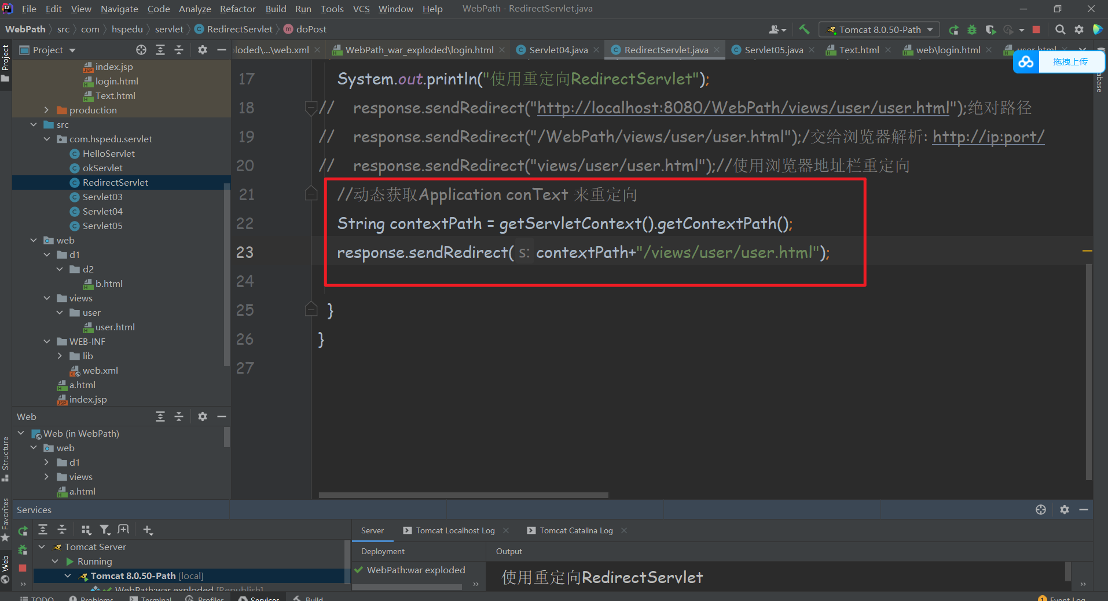Collapse Tomcat Server node in Services
Screen dimensions: 1108x601
(x=42, y=547)
